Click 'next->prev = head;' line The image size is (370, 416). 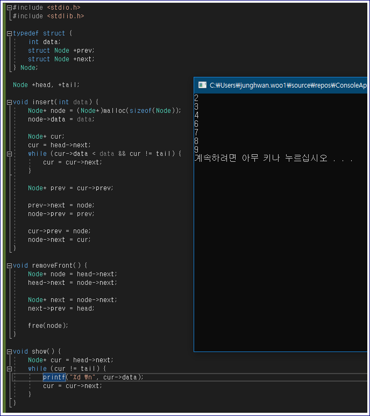[61, 309]
